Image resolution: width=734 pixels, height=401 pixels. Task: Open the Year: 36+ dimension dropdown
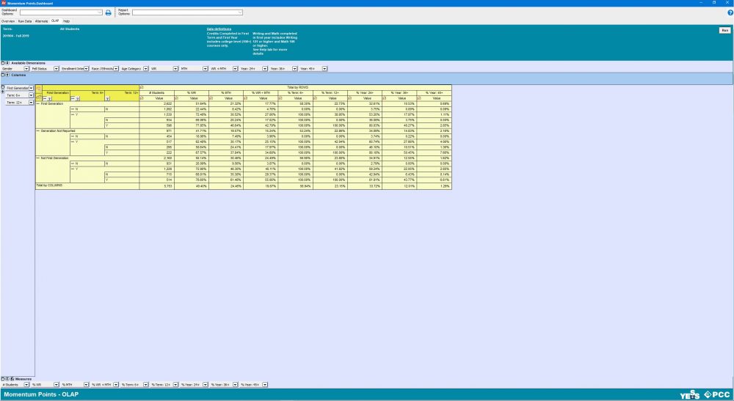pos(294,69)
